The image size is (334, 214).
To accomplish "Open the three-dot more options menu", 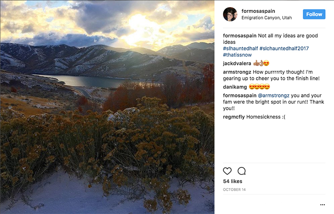I will click(x=322, y=204).
